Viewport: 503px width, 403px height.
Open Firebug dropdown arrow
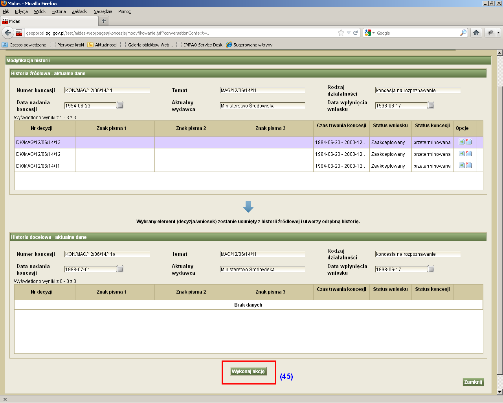(498, 33)
